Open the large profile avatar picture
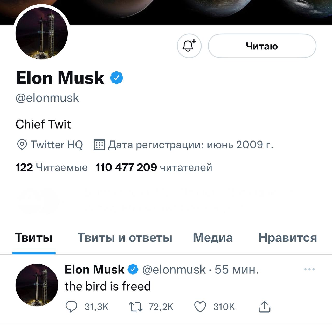 (41, 34)
